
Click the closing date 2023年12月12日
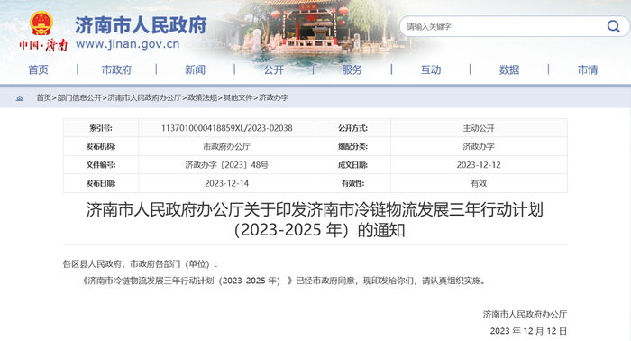528,331
